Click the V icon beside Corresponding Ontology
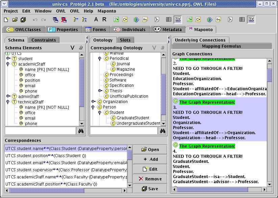Viewport: 278px width, 198px height. (154, 48)
